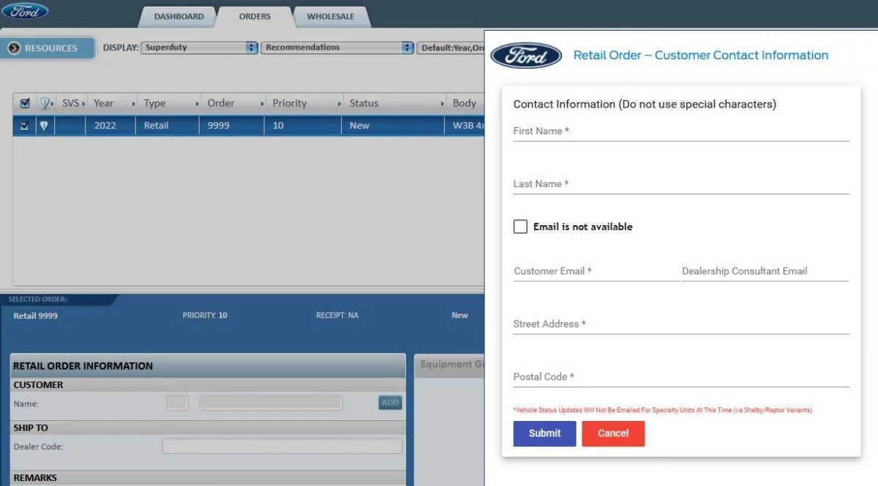Click the Body column header

coord(465,103)
